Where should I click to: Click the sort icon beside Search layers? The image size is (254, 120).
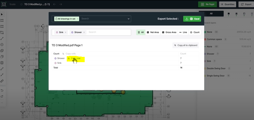(251, 23)
